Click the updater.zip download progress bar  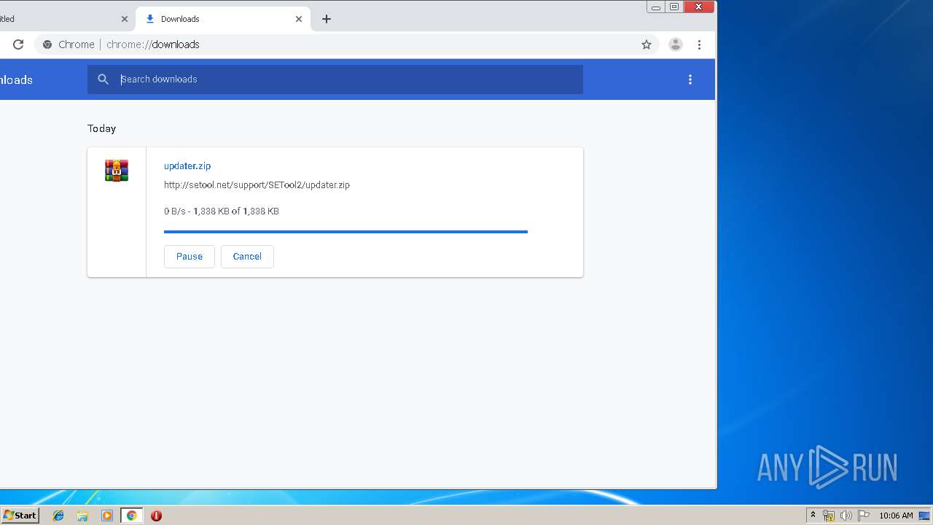tap(346, 232)
